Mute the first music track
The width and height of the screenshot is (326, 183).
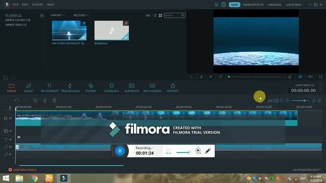[10, 147]
